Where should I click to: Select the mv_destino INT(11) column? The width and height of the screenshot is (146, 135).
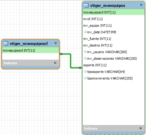[x=113, y=45]
